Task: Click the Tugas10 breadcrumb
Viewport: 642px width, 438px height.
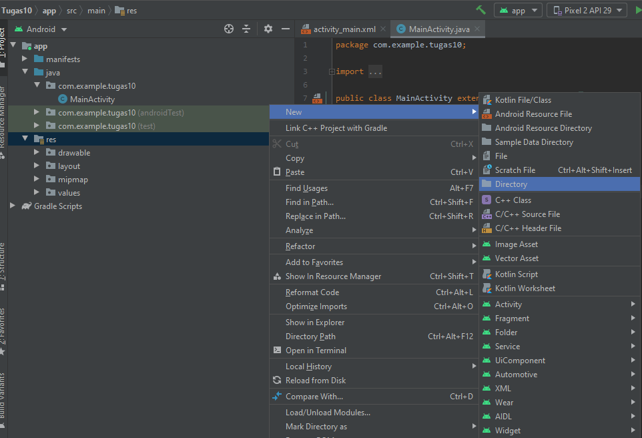Action: (x=17, y=11)
